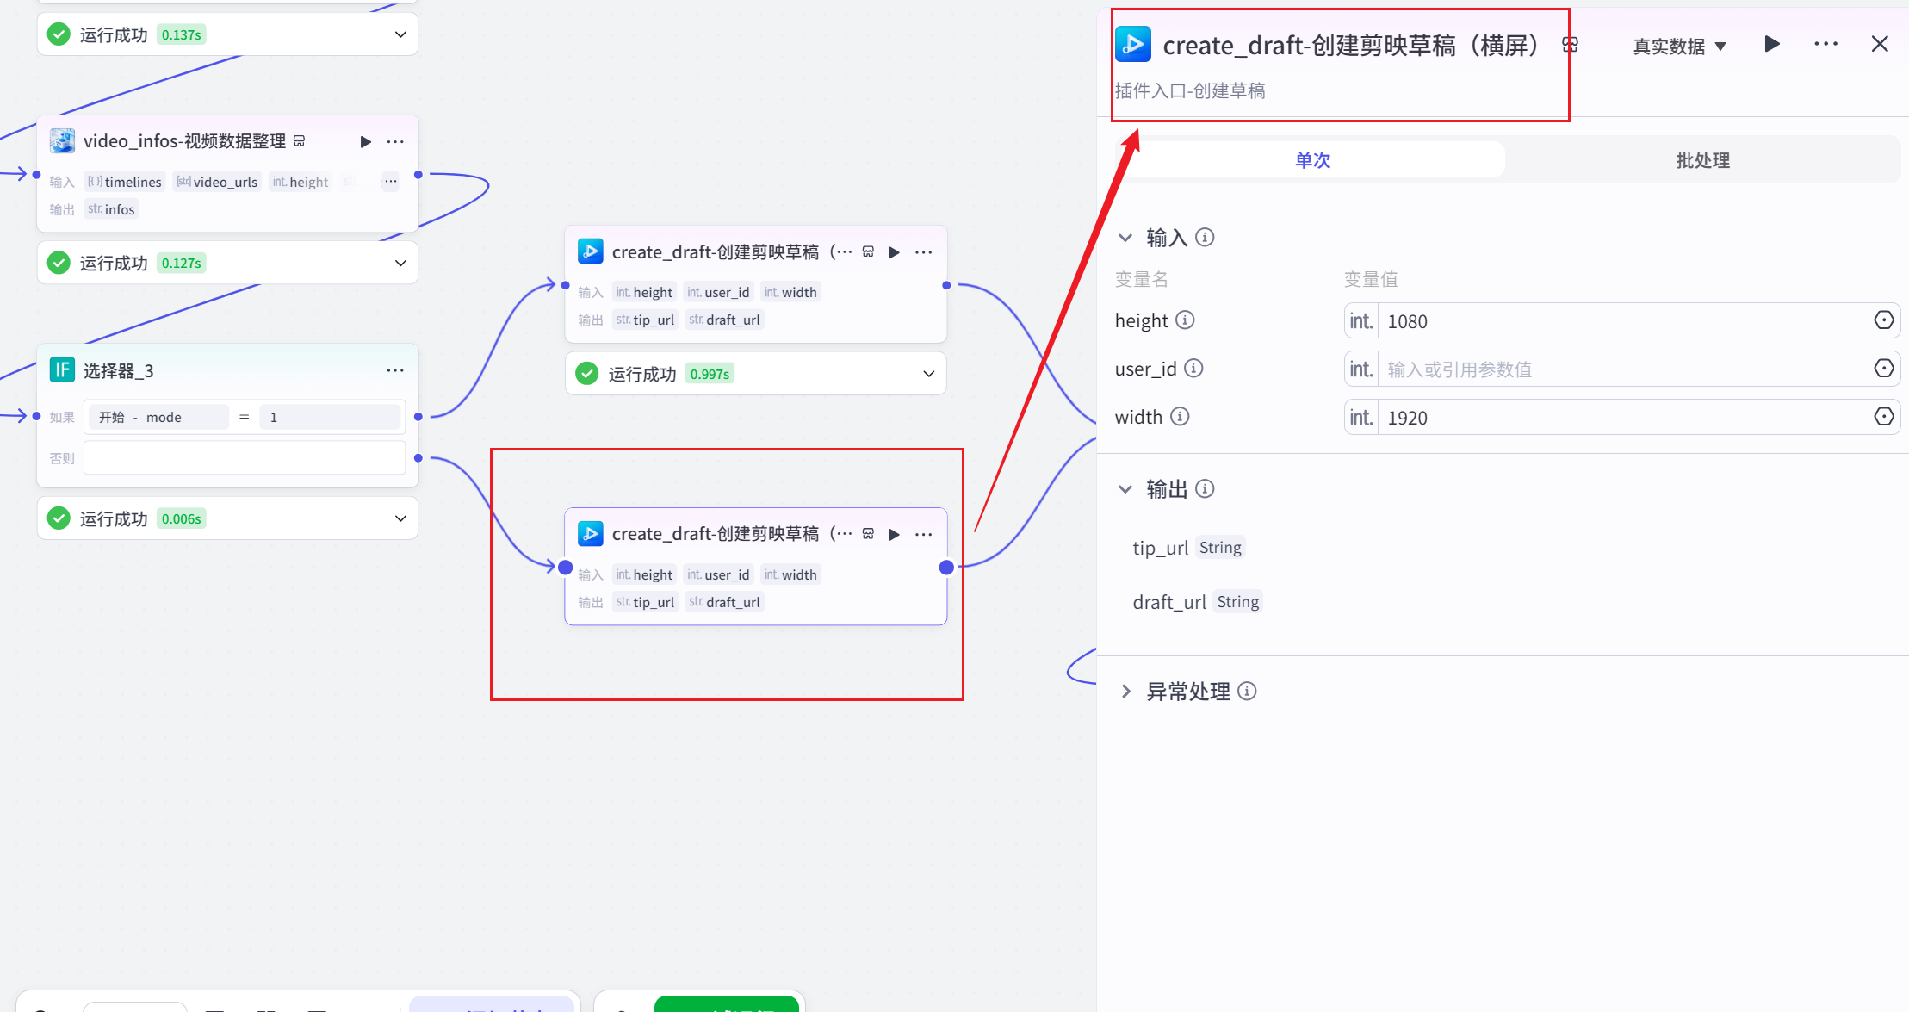
Task: Collapse the 运行成功 0.137s result panel
Action: click(x=400, y=34)
